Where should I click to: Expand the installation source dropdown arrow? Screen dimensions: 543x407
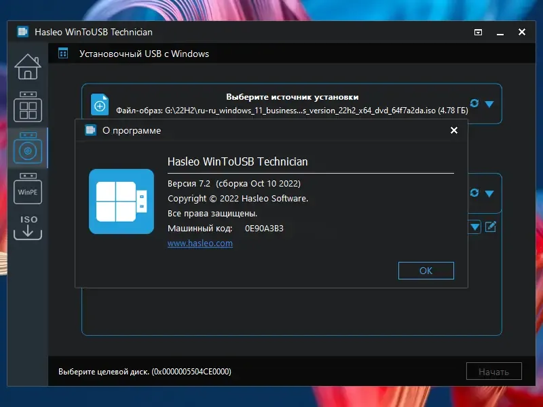(489, 104)
